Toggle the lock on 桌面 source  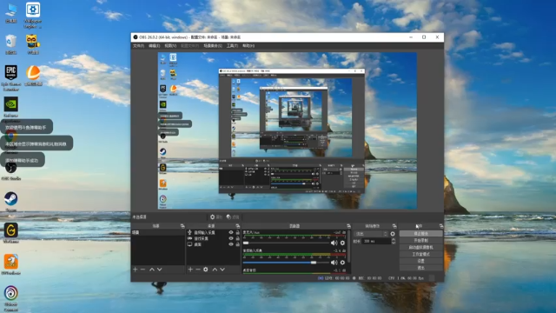click(x=237, y=244)
